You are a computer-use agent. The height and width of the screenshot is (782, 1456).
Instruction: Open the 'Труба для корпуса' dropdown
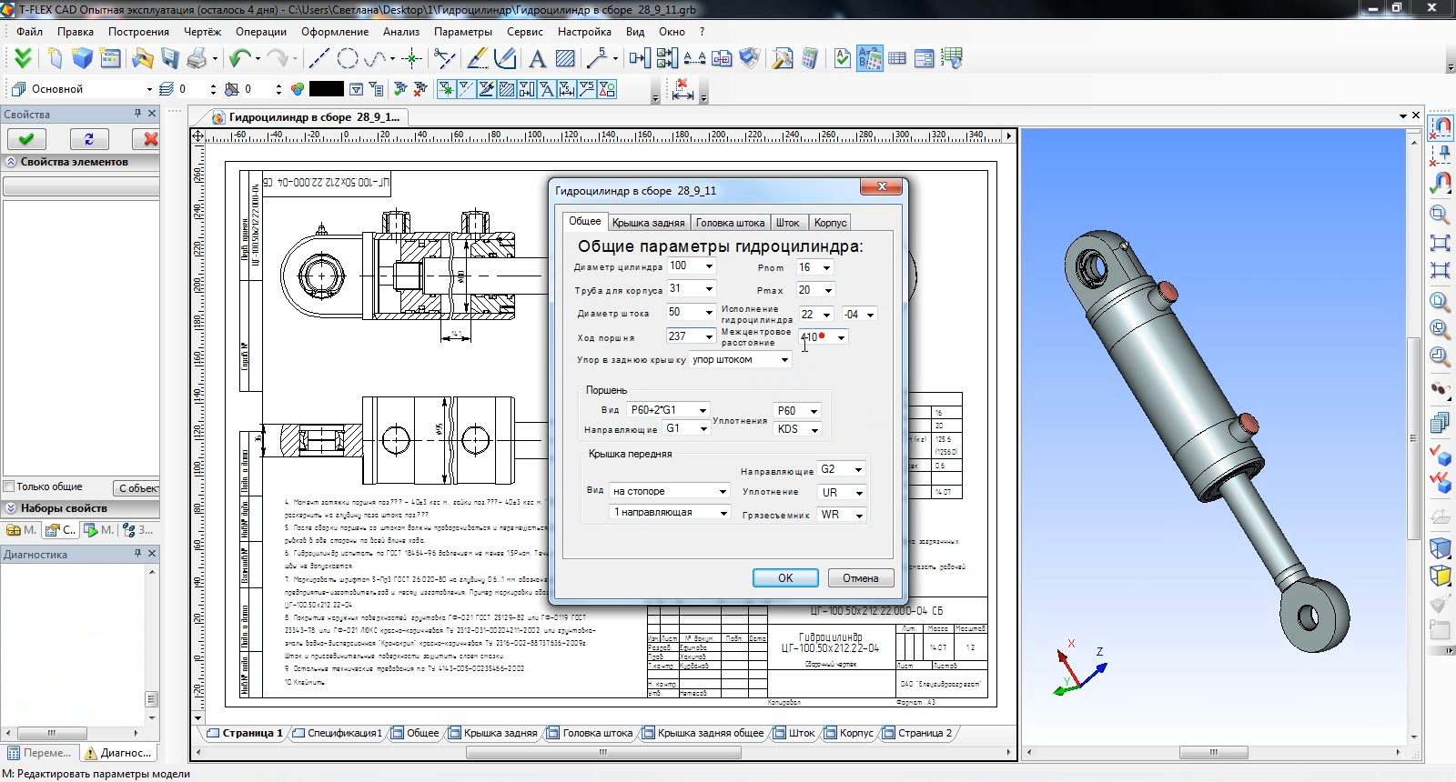[709, 289]
